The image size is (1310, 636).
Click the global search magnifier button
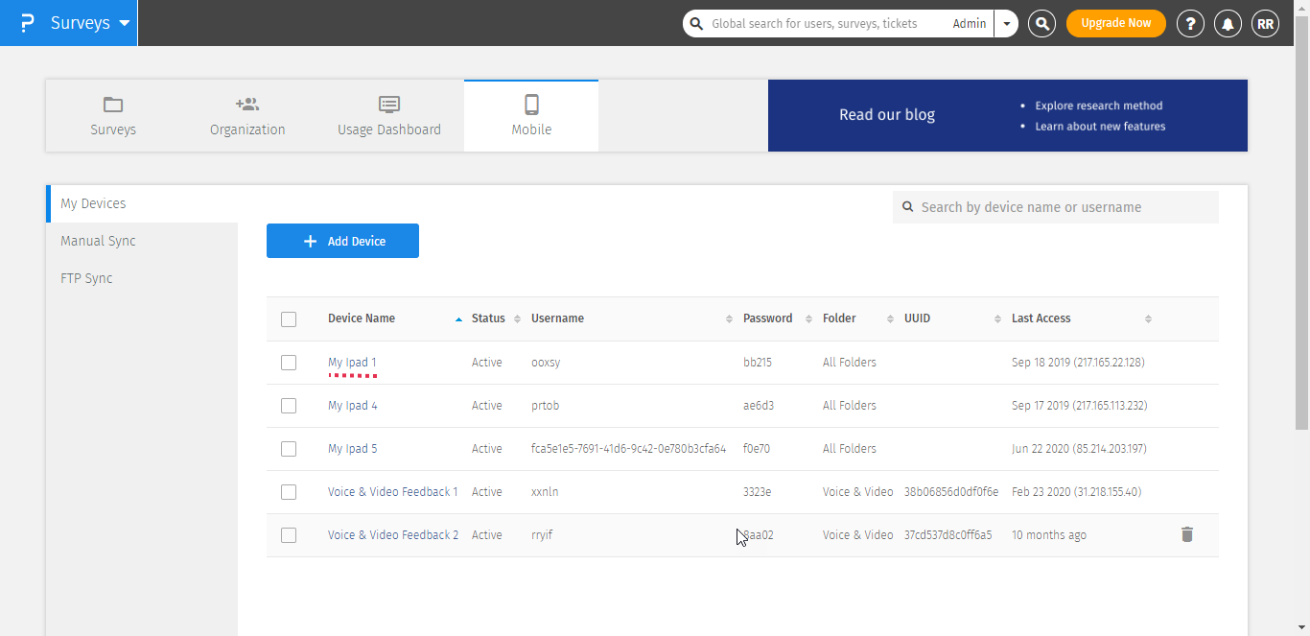(x=1042, y=24)
